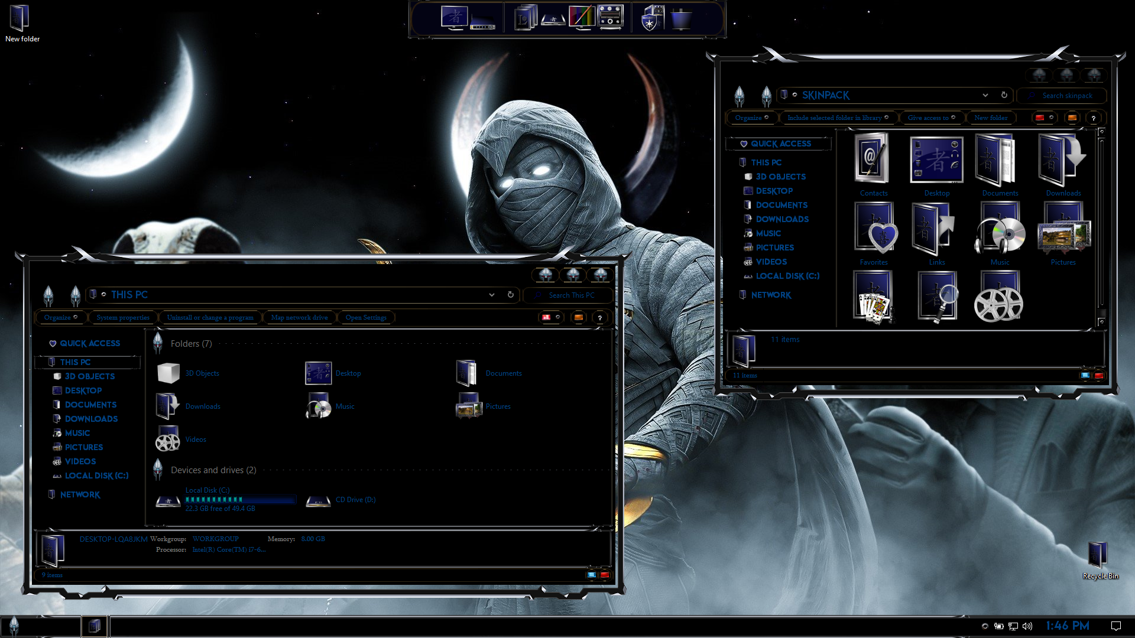Click the New folder toolbar button
Screen dimensions: 1135x638
[x=990, y=118]
